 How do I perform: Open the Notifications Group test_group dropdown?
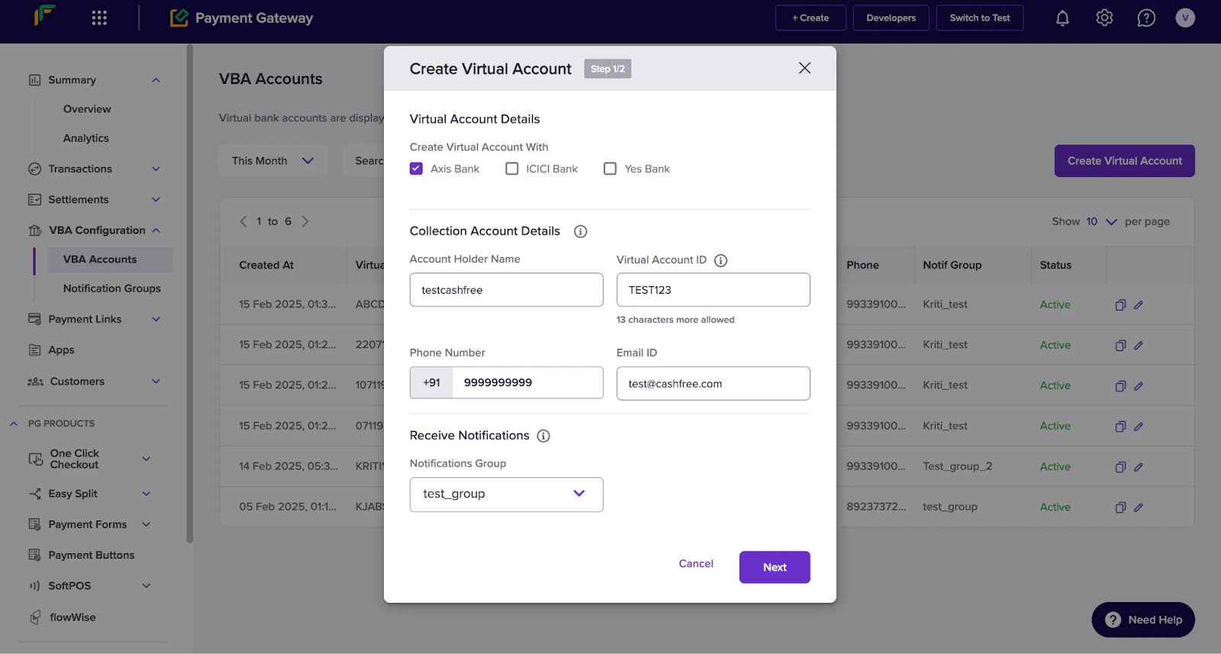pos(507,495)
